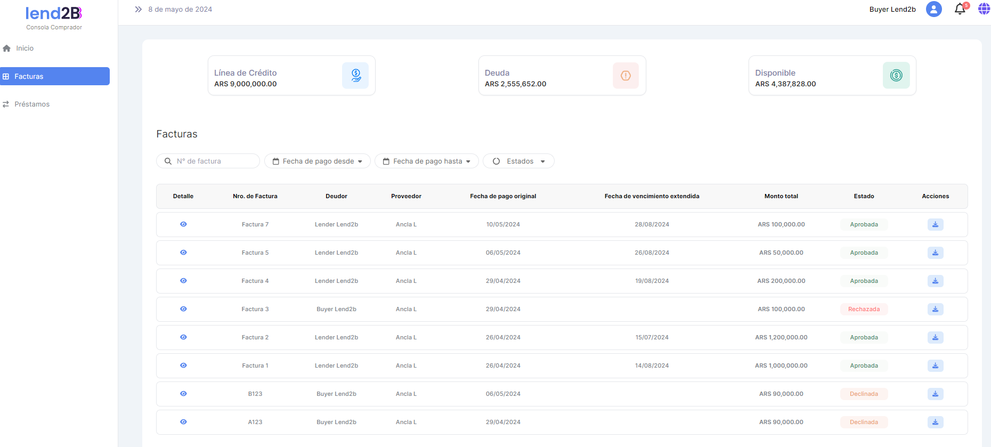The image size is (991, 447).
Task: Download the rejected Factura 3 file
Action: point(935,309)
